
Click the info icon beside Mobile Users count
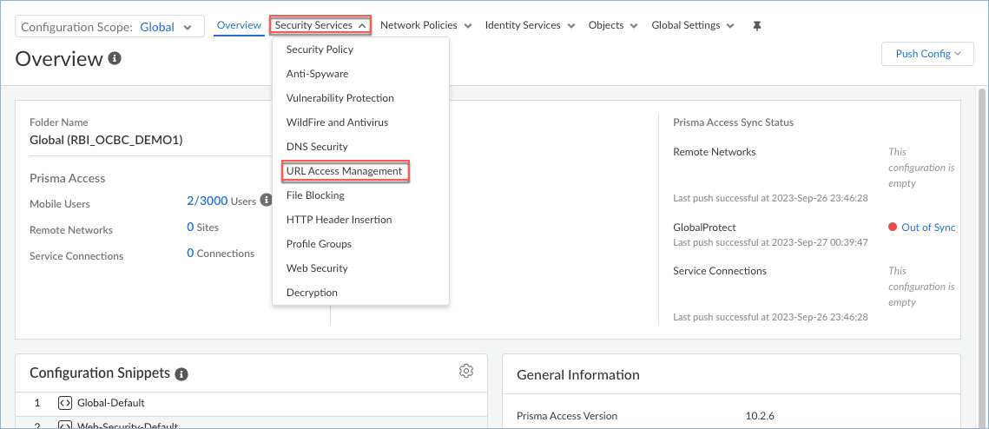pos(267,201)
